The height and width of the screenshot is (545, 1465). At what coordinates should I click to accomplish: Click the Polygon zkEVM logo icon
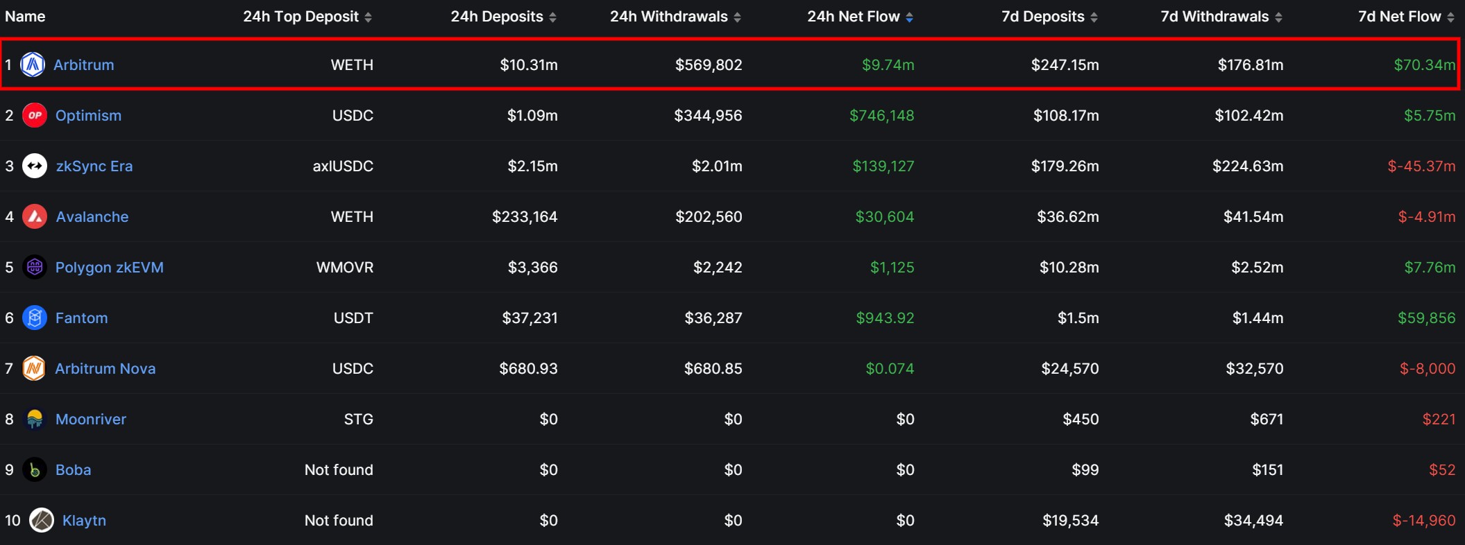(35, 267)
